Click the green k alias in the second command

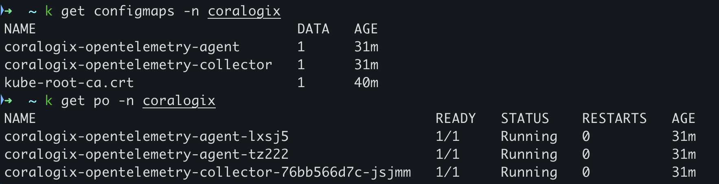point(49,100)
